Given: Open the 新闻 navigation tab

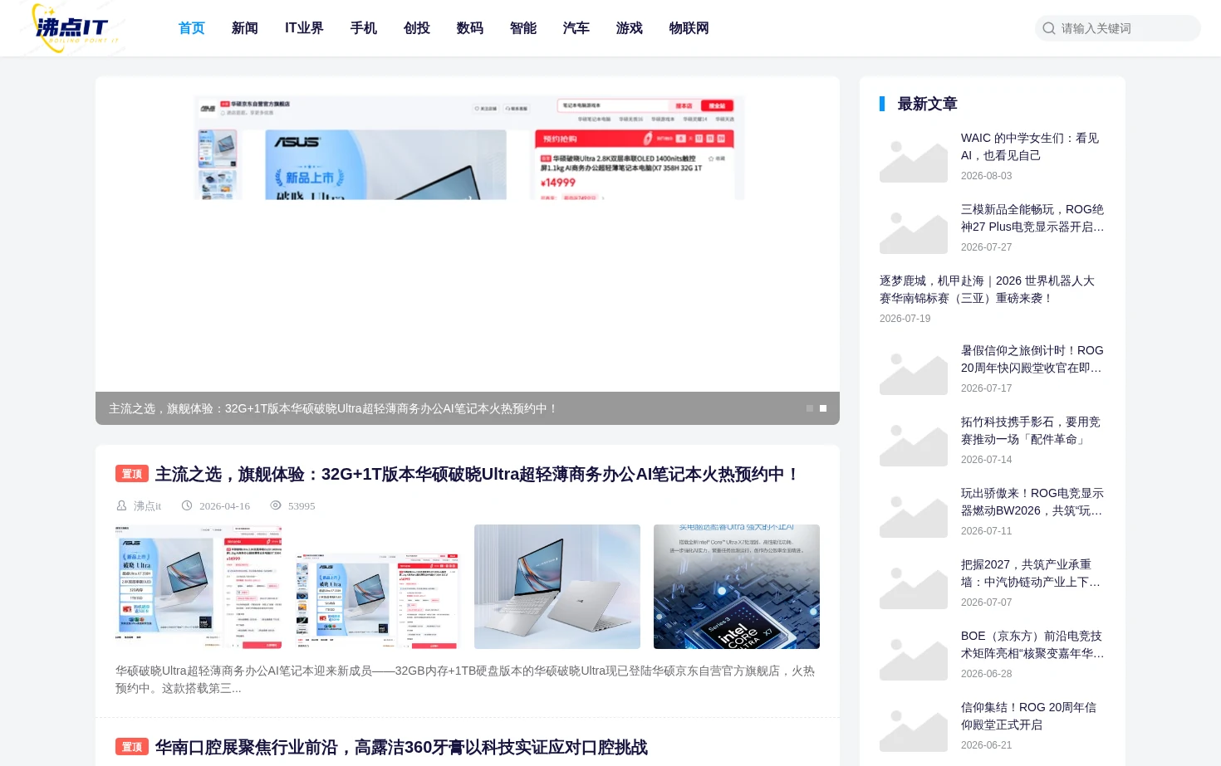Looking at the screenshot, I should [245, 28].
